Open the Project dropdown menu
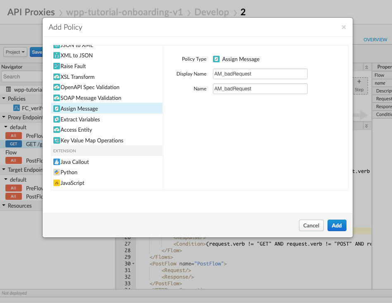This screenshot has width=392, height=303. tap(16, 52)
